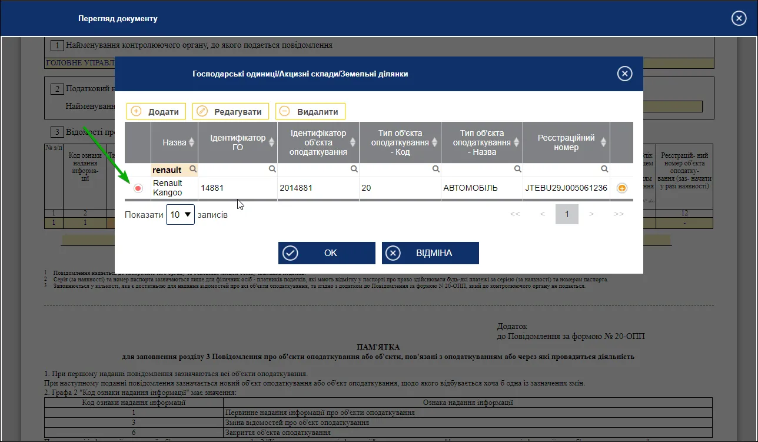Sort by Ідентифікатор об'єкта оподаткування column
The width and height of the screenshot is (758, 442).
[x=318, y=142]
